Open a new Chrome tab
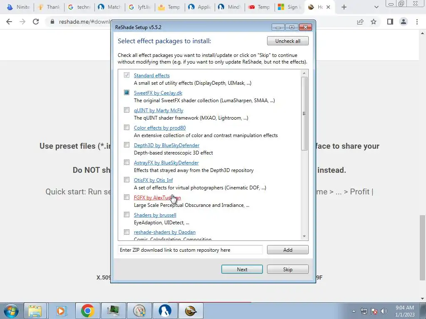Image resolution: width=426 pixels, height=319 pixels. tap(344, 7)
